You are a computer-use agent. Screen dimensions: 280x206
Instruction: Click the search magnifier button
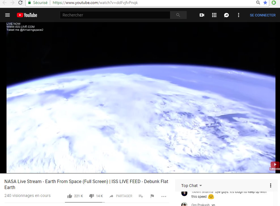point(178,15)
